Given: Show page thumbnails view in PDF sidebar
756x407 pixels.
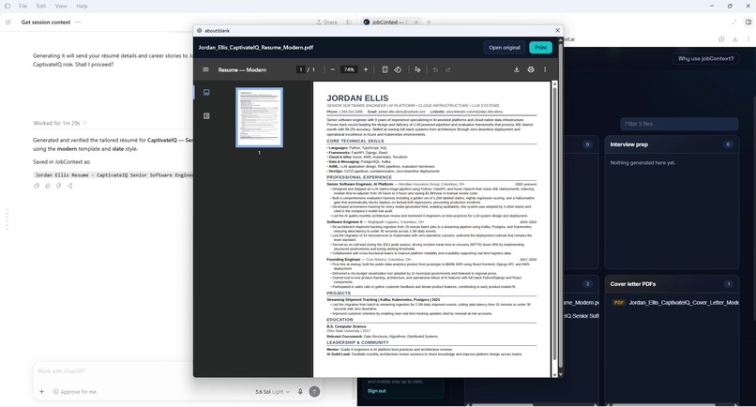Looking at the screenshot, I should click(x=206, y=92).
